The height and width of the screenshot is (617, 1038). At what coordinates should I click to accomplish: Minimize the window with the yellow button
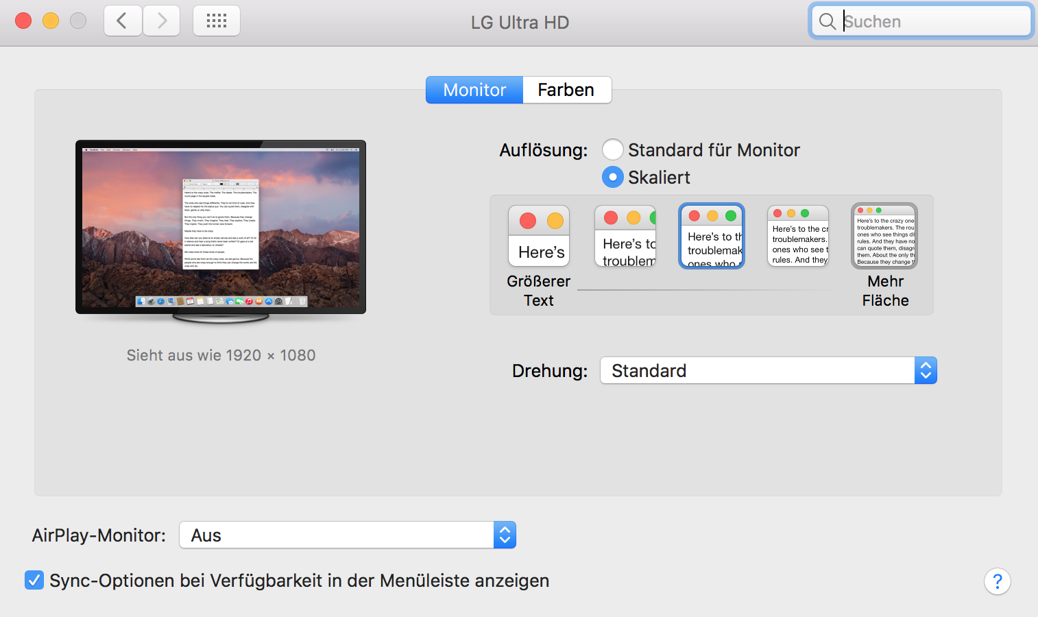[51, 21]
